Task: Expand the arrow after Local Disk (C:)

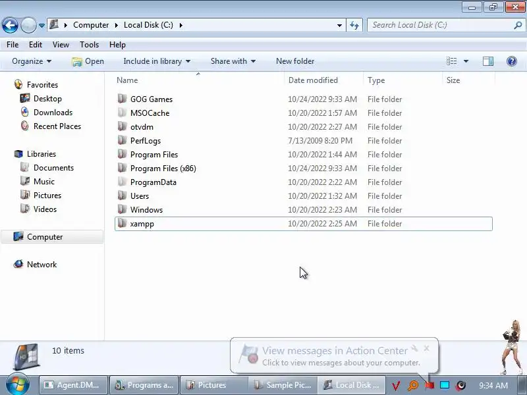Action: [180, 25]
